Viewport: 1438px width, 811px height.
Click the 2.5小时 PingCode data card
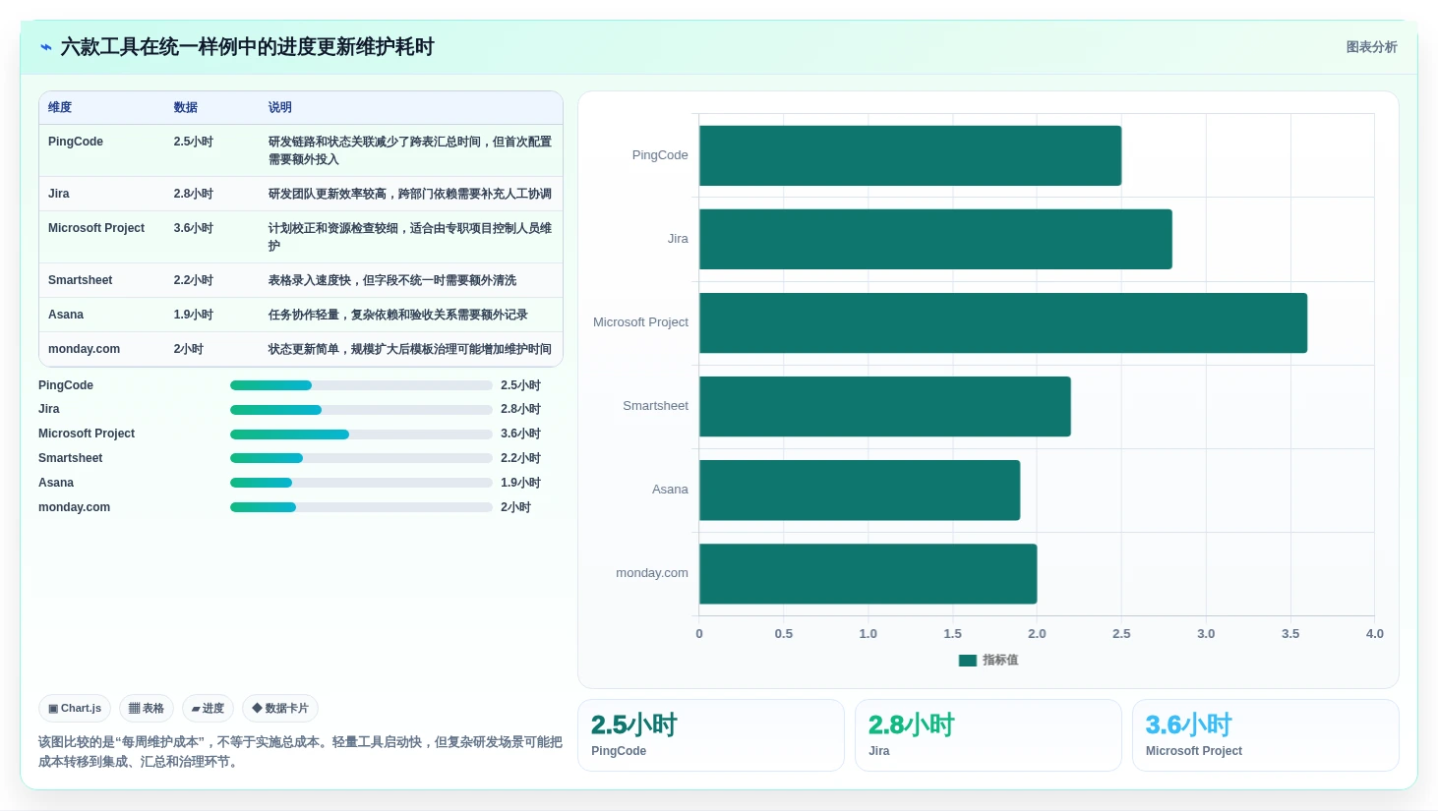coord(711,735)
